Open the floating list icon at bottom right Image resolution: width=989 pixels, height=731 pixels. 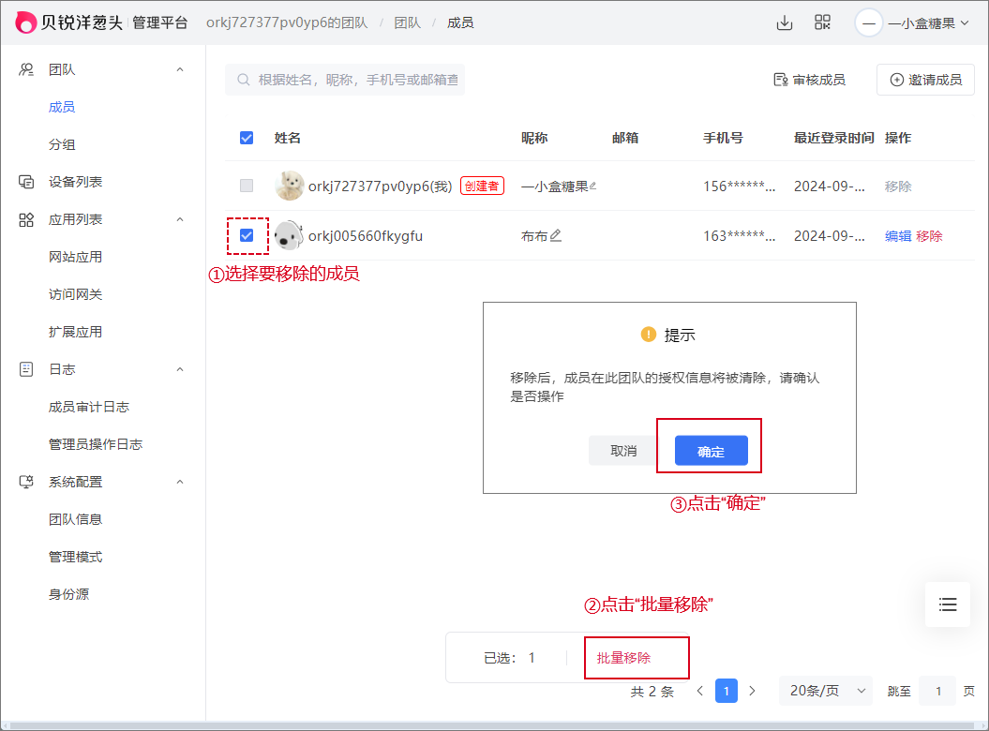[x=947, y=604]
